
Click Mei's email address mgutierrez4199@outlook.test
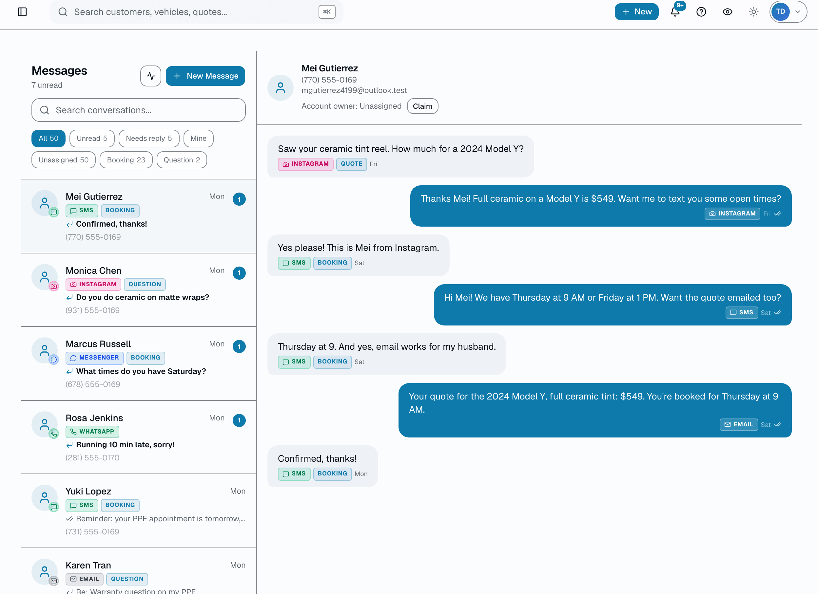pos(354,90)
